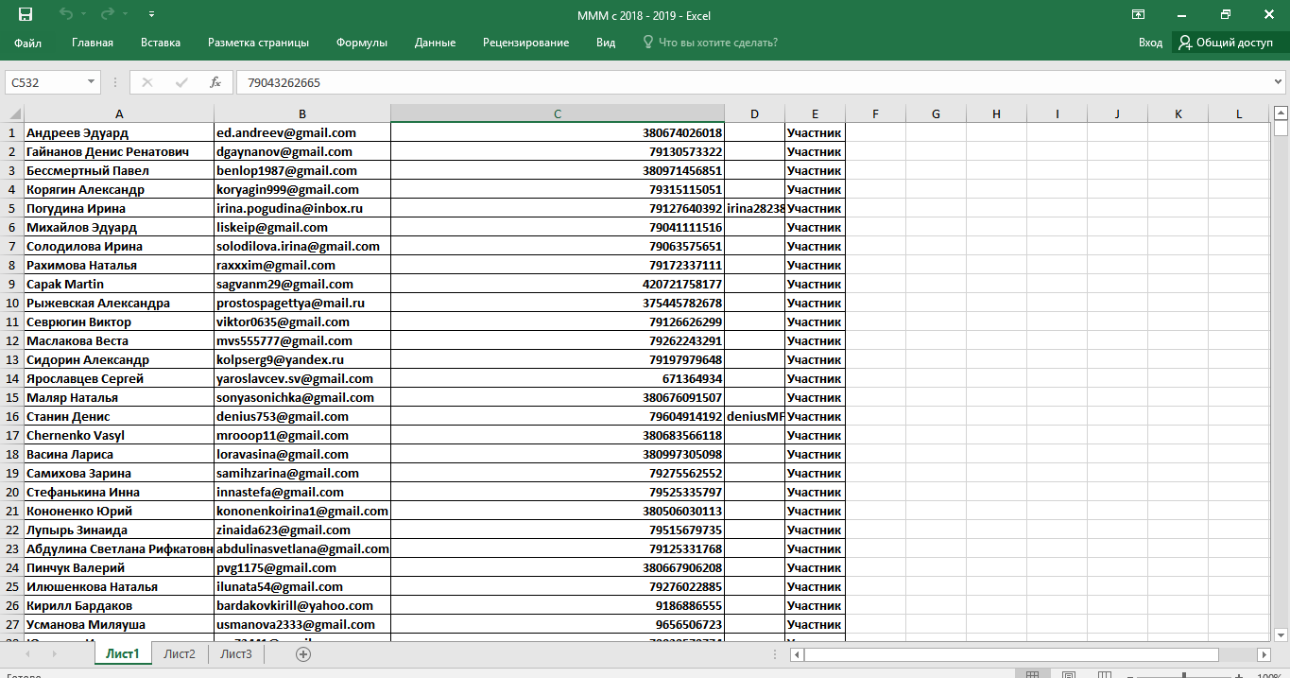Click the Undo arrow icon
This screenshot has width=1290, height=678.
click(65, 15)
